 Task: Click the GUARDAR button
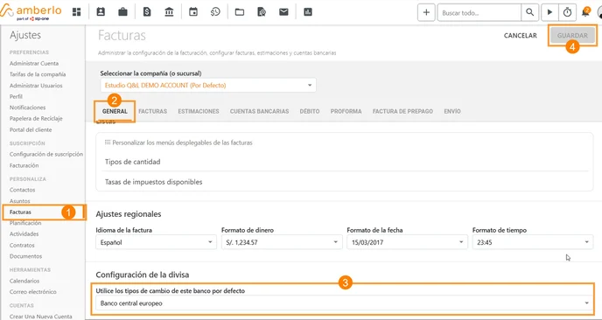(x=572, y=35)
